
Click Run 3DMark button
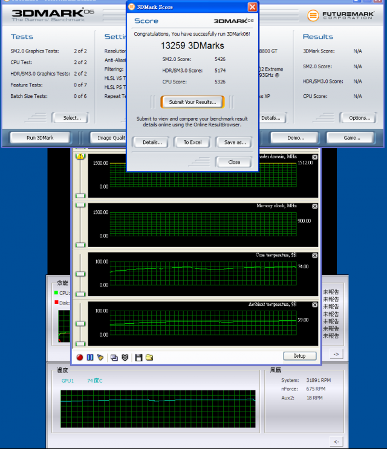pos(40,138)
